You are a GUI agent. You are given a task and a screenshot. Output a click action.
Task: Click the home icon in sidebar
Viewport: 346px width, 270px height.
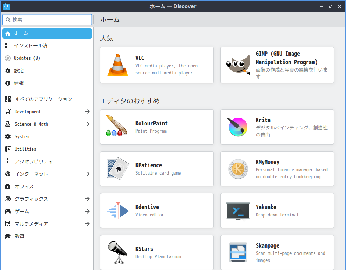tap(8, 33)
